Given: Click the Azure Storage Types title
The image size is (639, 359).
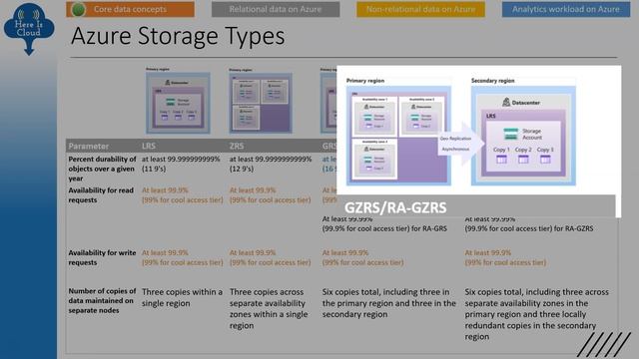Looking at the screenshot, I should [x=178, y=36].
